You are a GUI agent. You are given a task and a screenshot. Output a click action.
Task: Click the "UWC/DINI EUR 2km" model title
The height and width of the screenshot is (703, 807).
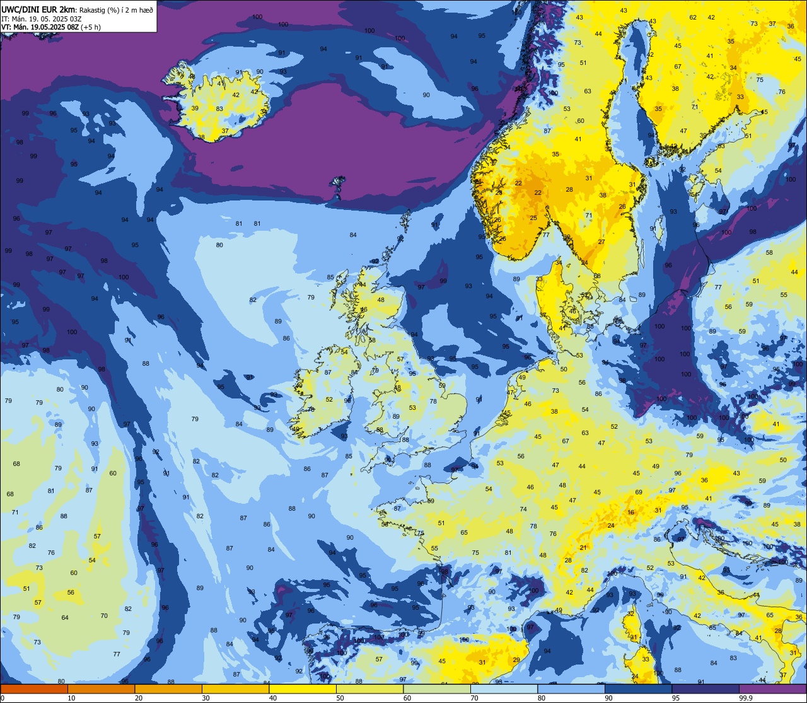39,9
